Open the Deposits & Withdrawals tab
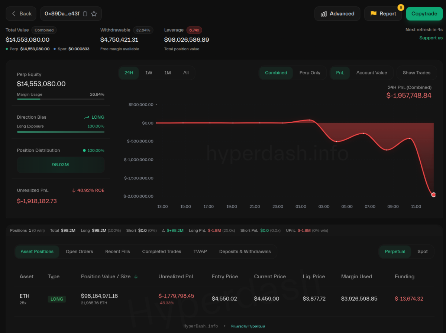Viewport: 446px width, 333px height. point(245,252)
